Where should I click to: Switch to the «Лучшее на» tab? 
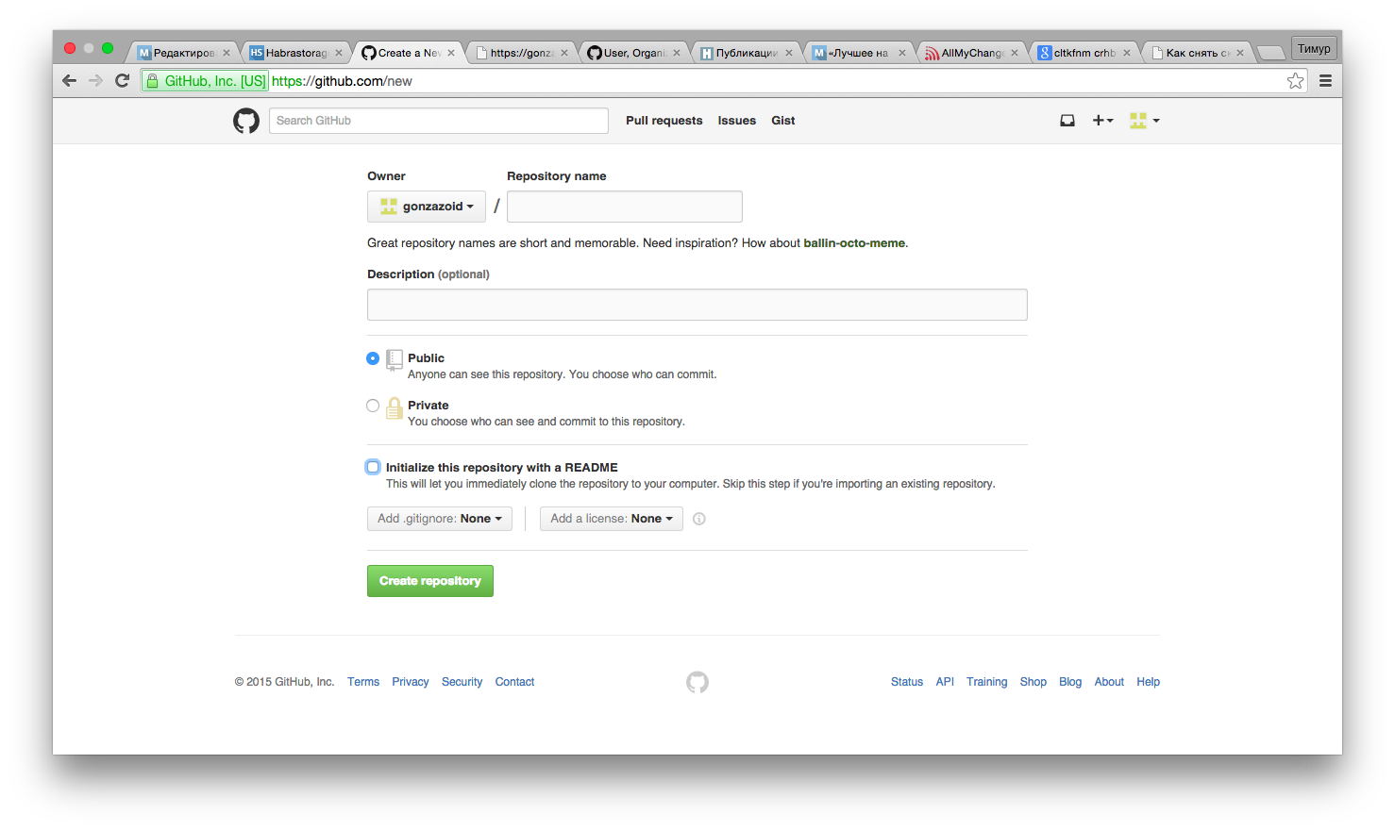click(x=858, y=53)
